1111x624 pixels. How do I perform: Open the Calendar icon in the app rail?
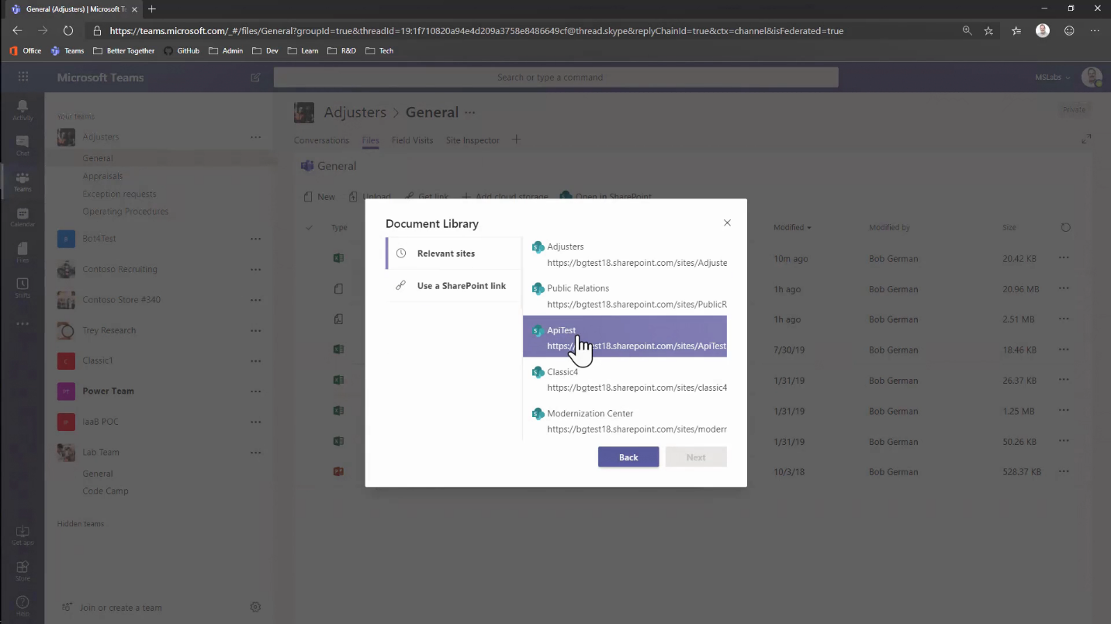(22, 217)
